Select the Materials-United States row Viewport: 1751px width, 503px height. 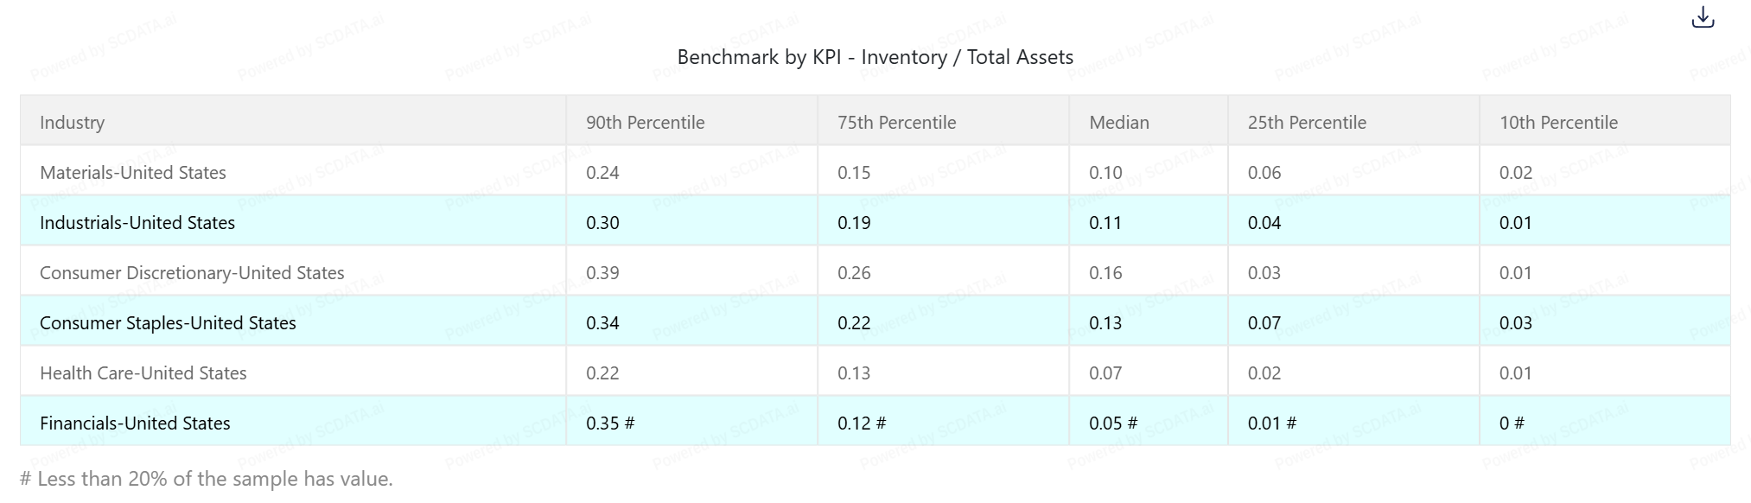133,173
